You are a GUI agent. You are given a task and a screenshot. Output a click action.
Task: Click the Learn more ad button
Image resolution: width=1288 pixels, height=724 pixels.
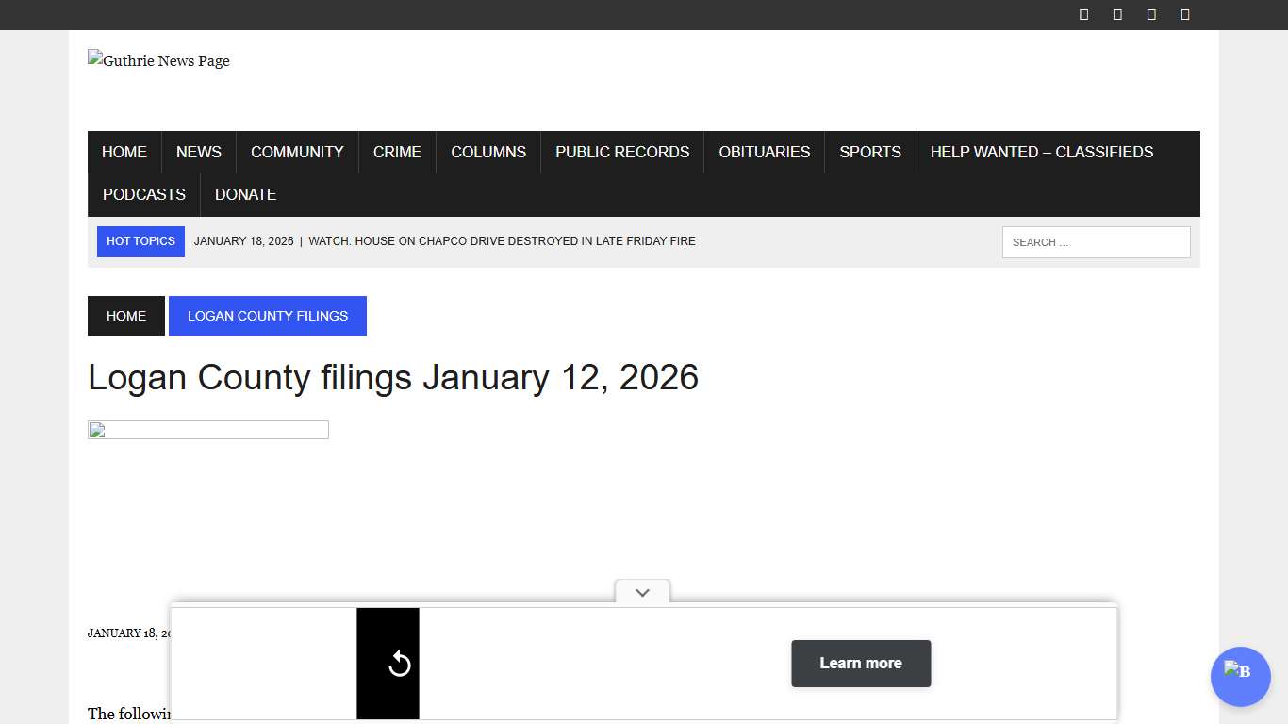[860, 664]
